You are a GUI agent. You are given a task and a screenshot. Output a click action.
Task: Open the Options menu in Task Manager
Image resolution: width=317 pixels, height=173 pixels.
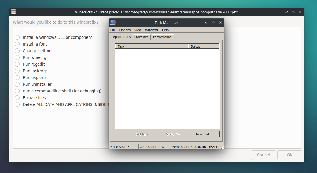tap(125, 30)
